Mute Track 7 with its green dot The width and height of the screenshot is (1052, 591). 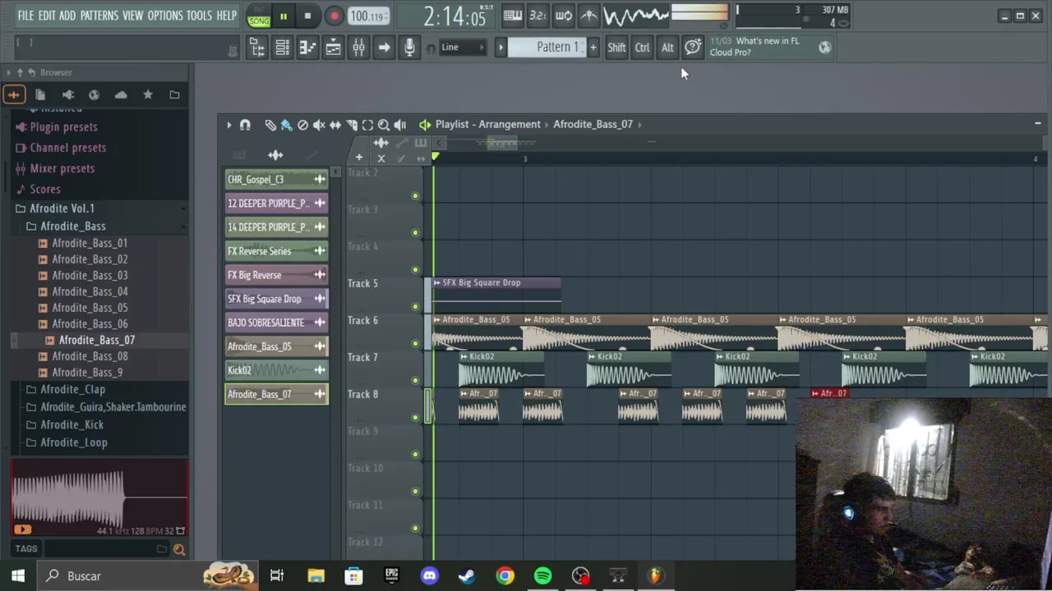click(x=415, y=381)
